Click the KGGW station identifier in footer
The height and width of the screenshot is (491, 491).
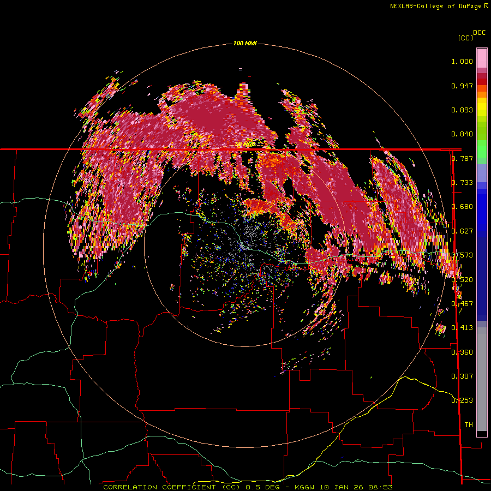[304, 487]
